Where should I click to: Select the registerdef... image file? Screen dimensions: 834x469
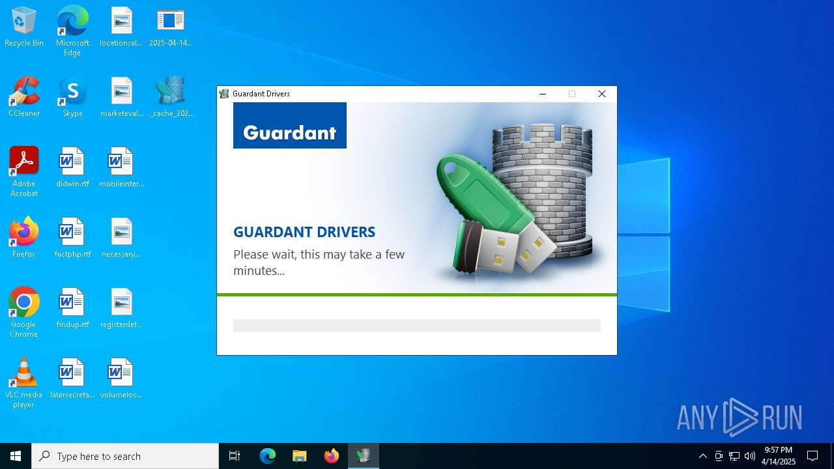click(x=121, y=309)
